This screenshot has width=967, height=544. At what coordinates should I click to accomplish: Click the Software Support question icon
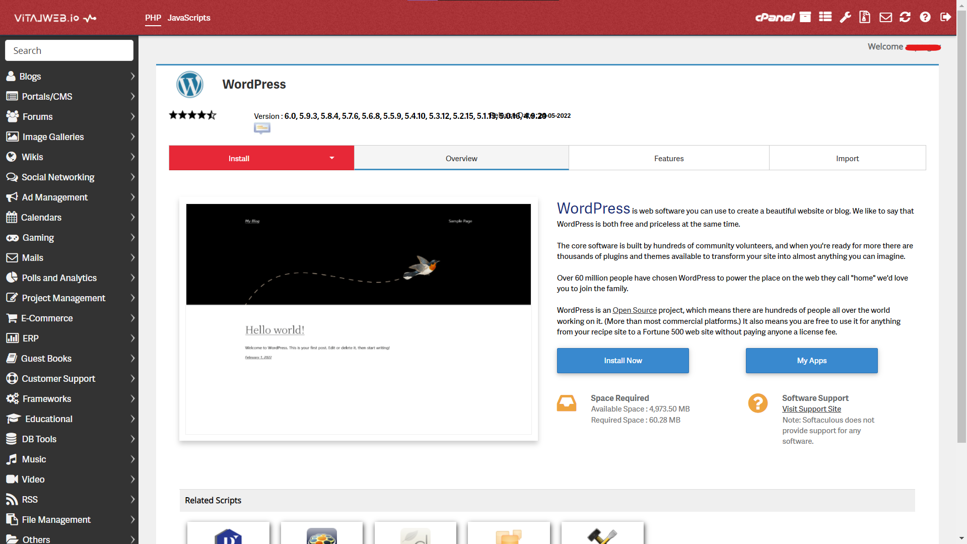(758, 403)
